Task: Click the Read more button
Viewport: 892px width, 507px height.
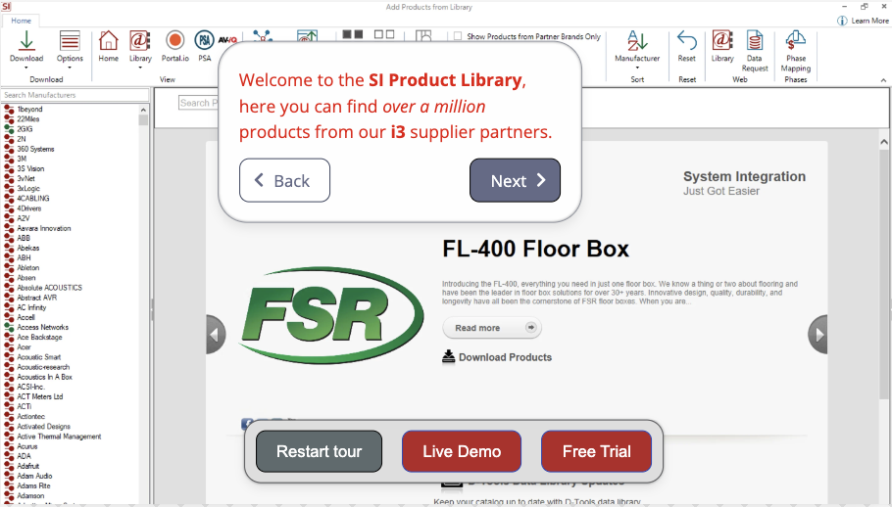Action: (x=492, y=328)
